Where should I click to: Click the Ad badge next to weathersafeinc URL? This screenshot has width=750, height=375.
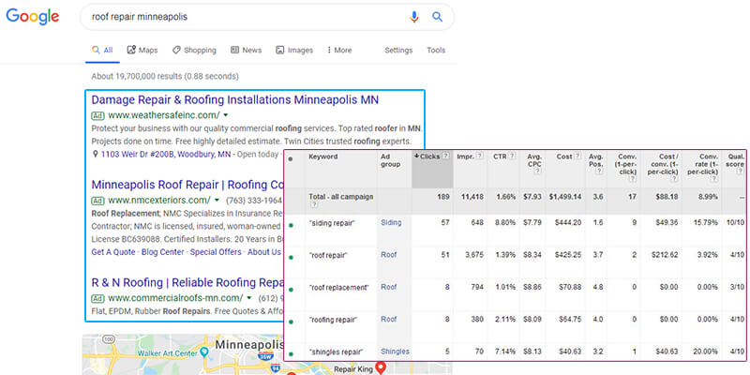tap(97, 115)
